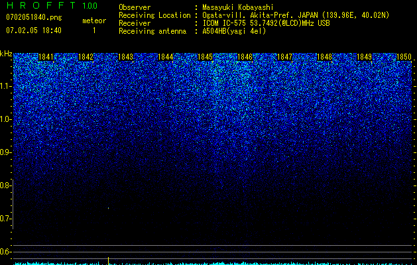Click the 1841 time marker
This screenshot has width=417, height=265.
46,57
